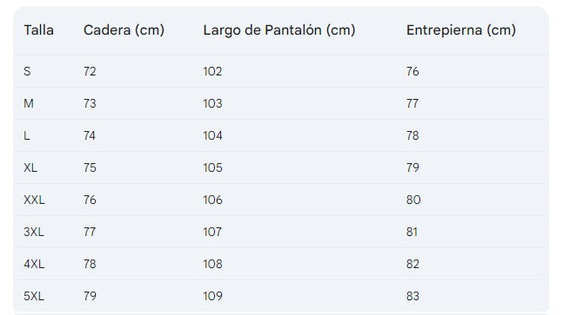Image resolution: width=563 pixels, height=315 pixels.
Task: Click the Largo de Pantalón (cm) header
Action: point(279,30)
